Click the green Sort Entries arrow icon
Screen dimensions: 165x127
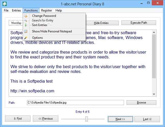pyautogui.click(x=26, y=25)
